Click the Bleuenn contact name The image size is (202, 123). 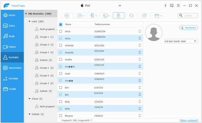click(69, 116)
